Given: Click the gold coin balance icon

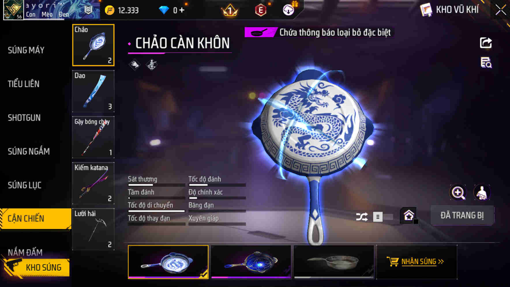Looking at the screenshot, I should (110, 10).
